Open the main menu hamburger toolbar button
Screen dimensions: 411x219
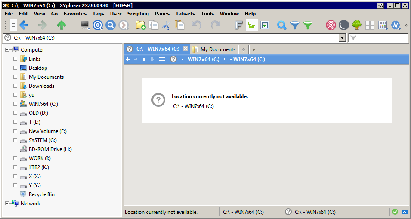point(13,25)
